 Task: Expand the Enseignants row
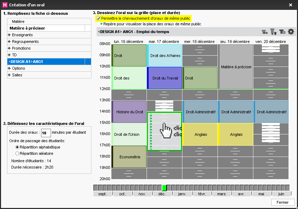point(9,35)
